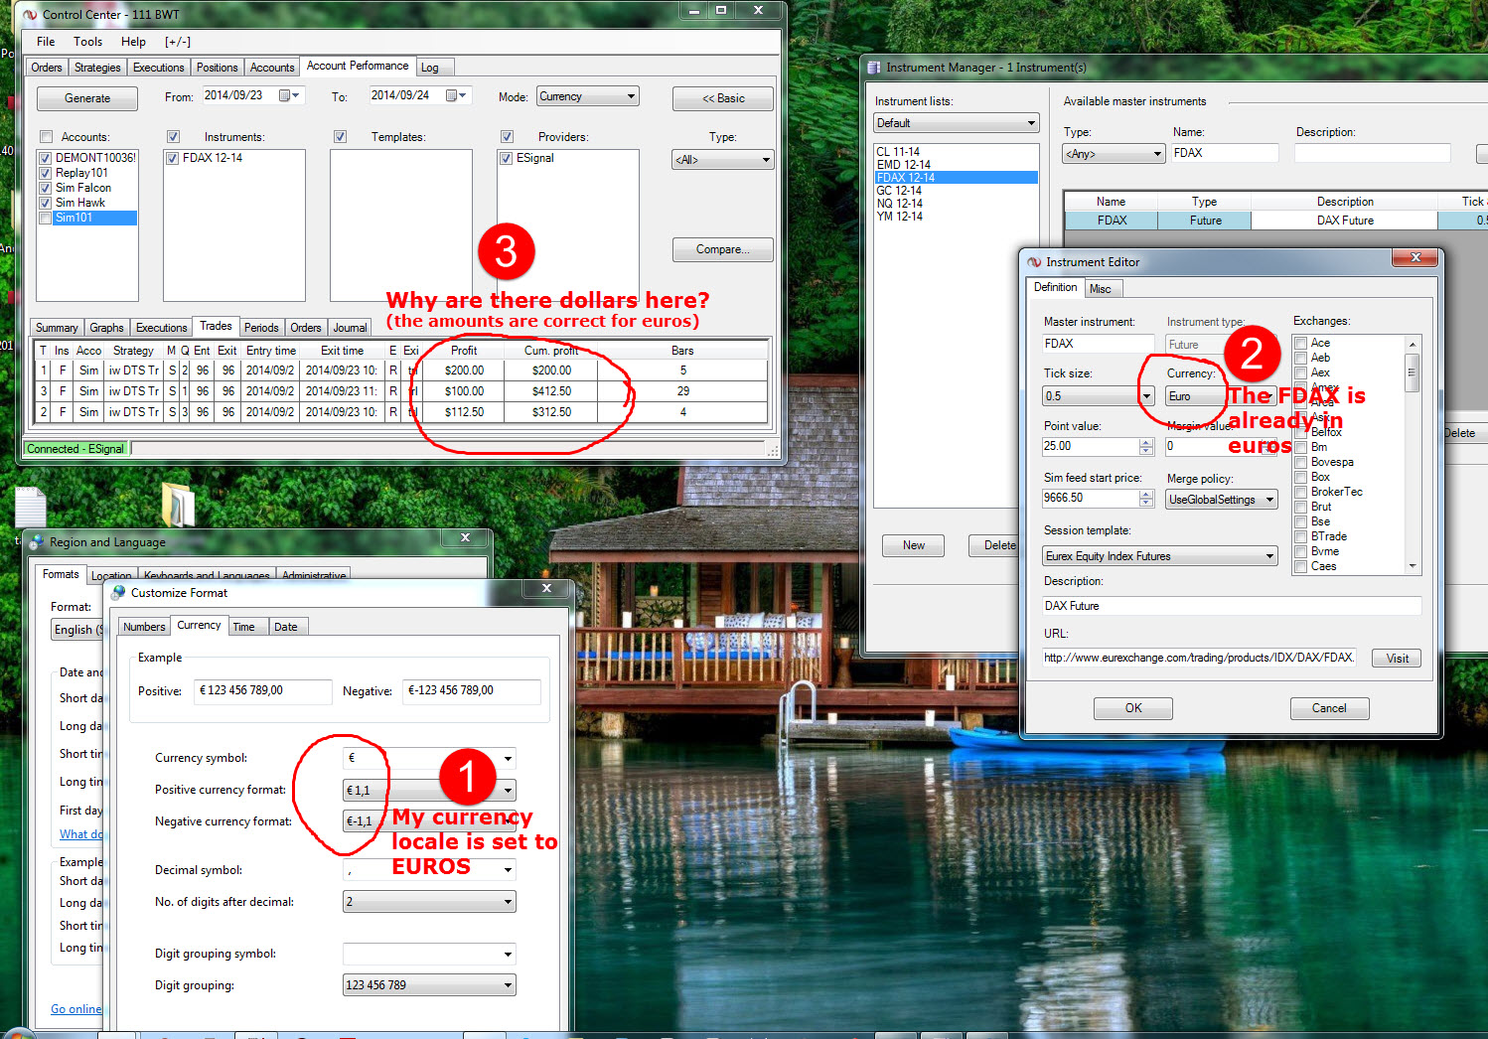Click the Instrument Editor title bar icon

click(x=1034, y=262)
